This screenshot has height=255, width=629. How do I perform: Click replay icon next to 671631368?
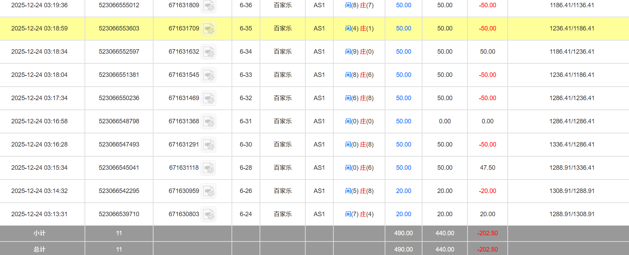209,122
